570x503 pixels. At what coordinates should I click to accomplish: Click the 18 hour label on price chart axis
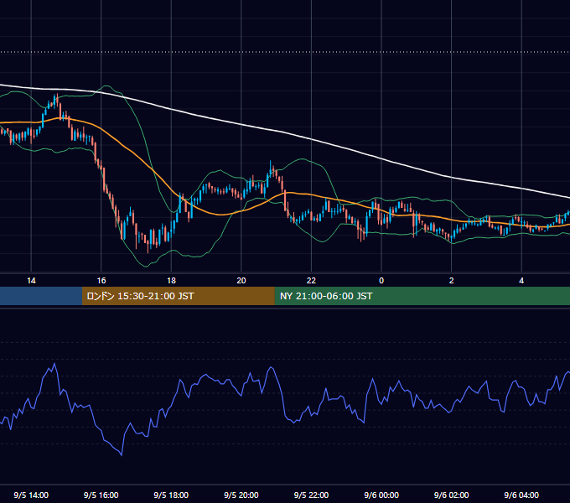click(171, 281)
